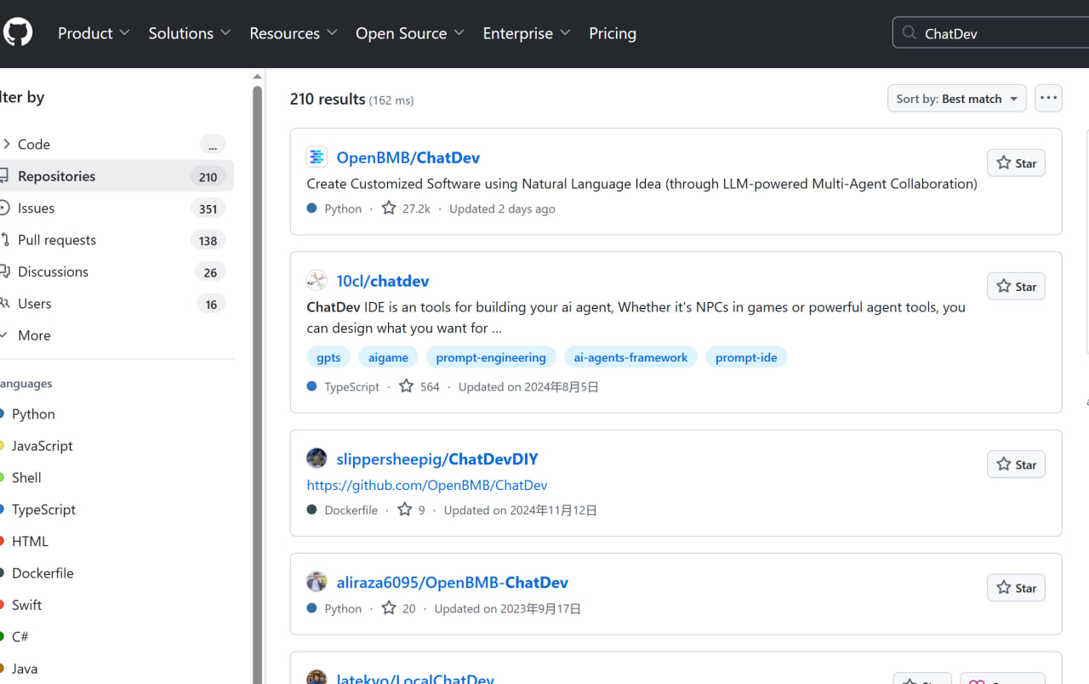Click the scrollbar up arrow in sidebar
Viewport: 1089px width, 684px height.
pyautogui.click(x=258, y=77)
